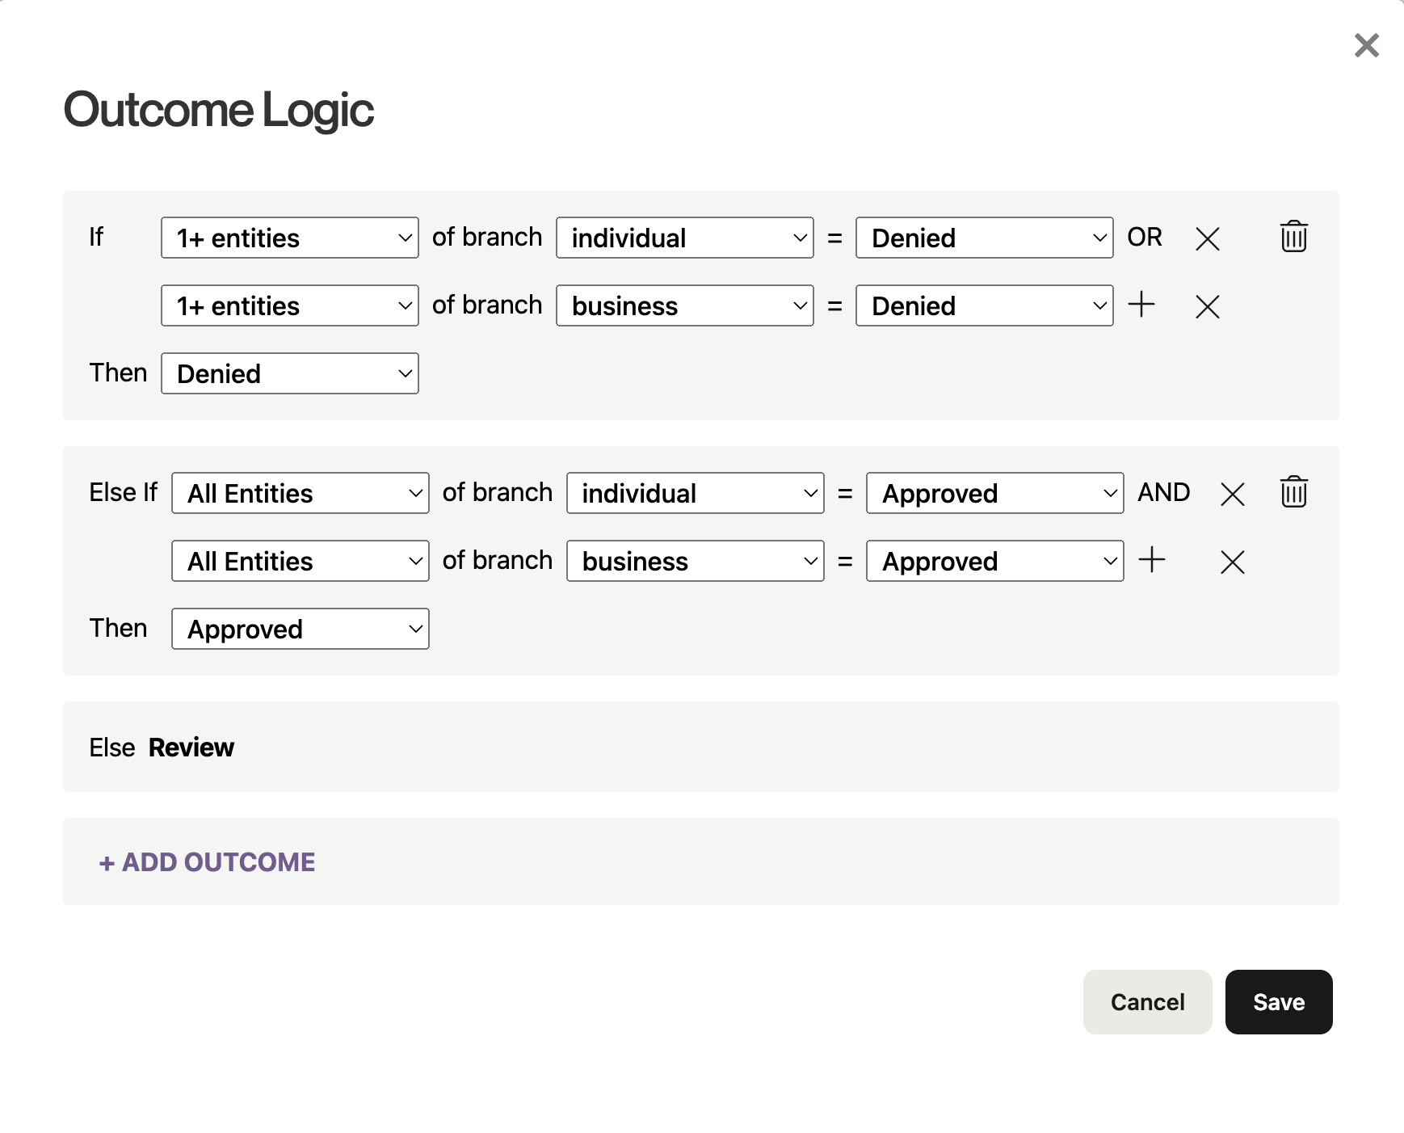Add condition after business Denied row
This screenshot has width=1404, height=1133.
pyautogui.click(x=1141, y=305)
